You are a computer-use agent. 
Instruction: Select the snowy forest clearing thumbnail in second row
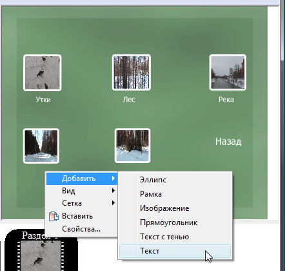point(132,146)
